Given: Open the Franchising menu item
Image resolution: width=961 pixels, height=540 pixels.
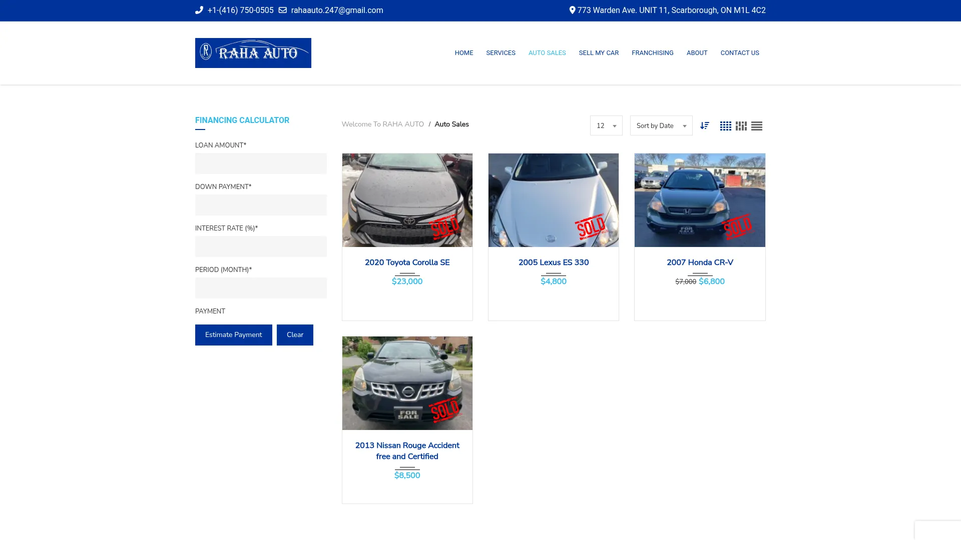Looking at the screenshot, I should tap(653, 53).
